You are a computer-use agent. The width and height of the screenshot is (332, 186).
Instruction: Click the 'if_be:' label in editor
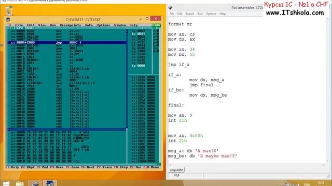176,90
